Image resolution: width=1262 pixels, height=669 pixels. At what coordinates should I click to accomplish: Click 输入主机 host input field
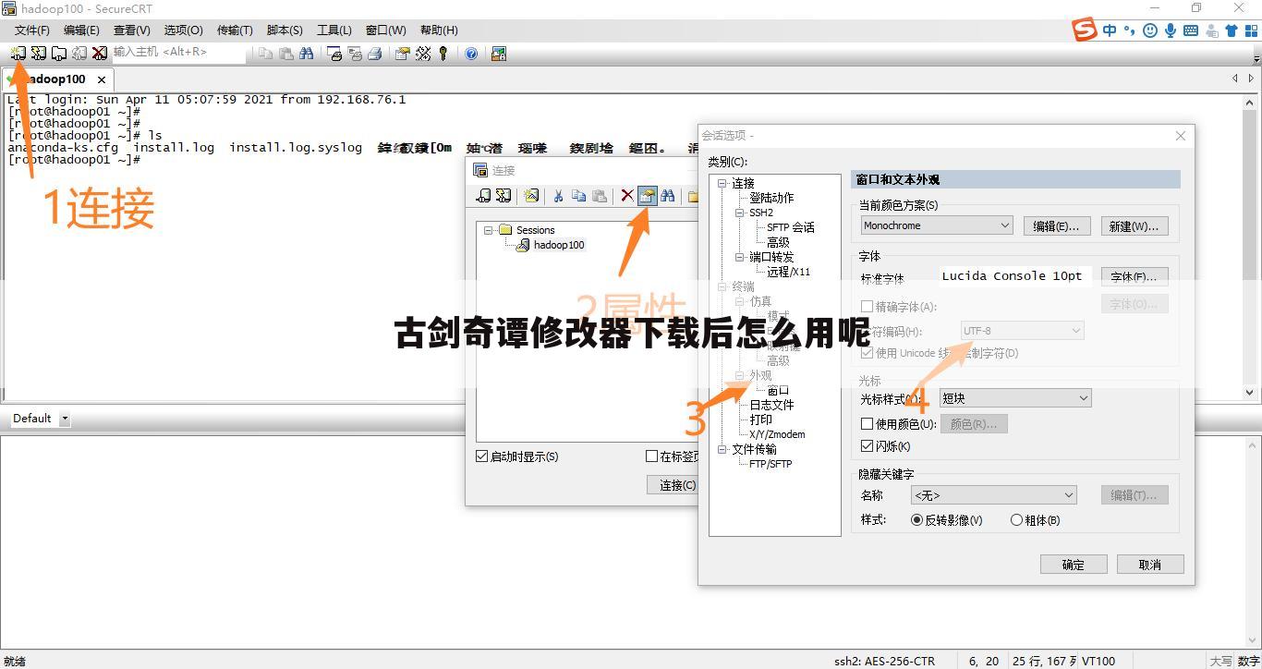tap(178, 53)
